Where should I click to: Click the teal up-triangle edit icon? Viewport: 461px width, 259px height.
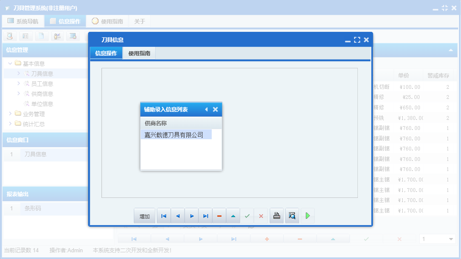pyautogui.click(x=233, y=216)
